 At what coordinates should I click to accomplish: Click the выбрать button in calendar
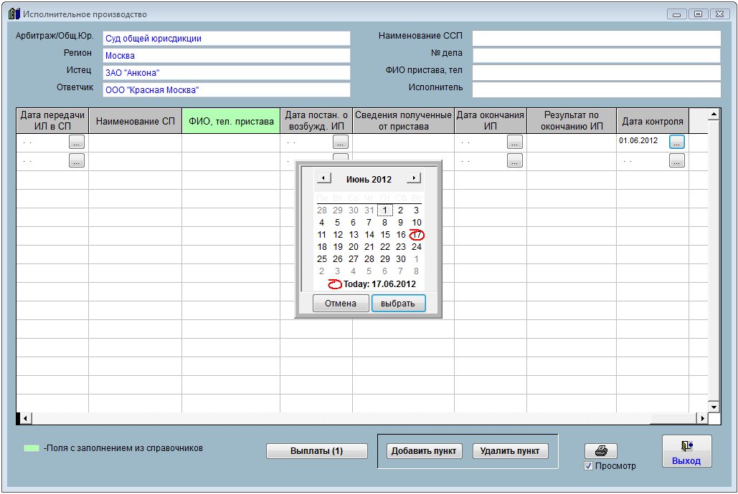point(398,303)
